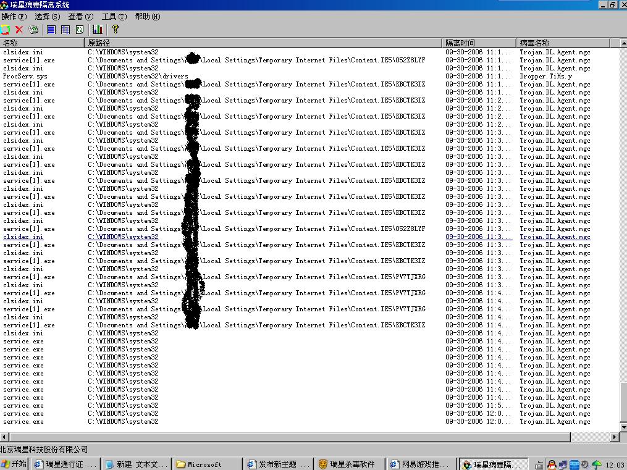The image size is (627, 470).
Task: Sort by the 名称 column header
Action: (42, 43)
